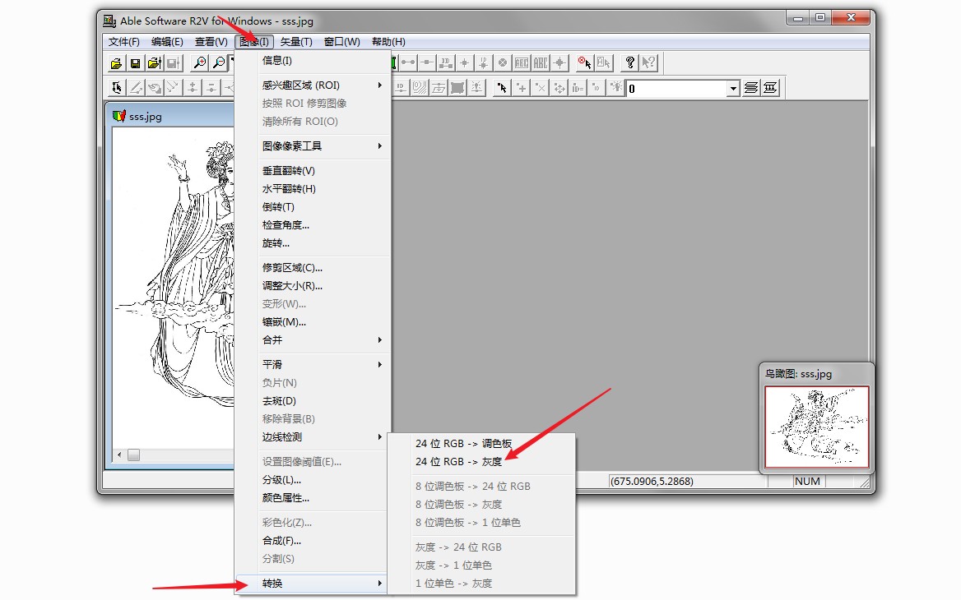Image resolution: width=961 pixels, height=600 pixels.
Task: Click the horizontal scrollbar left arrow
Action: [x=119, y=455]
